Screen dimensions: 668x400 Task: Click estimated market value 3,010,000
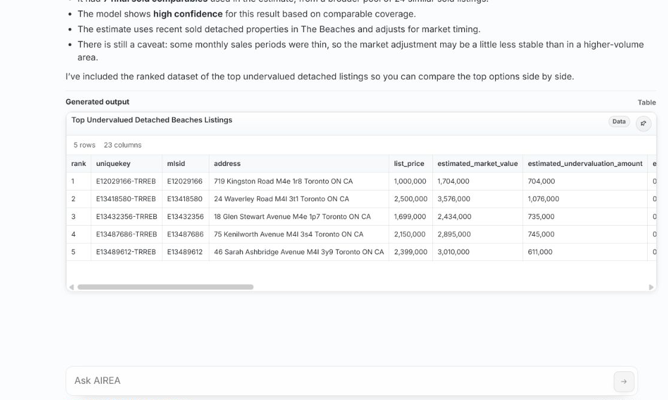(478, 252)
